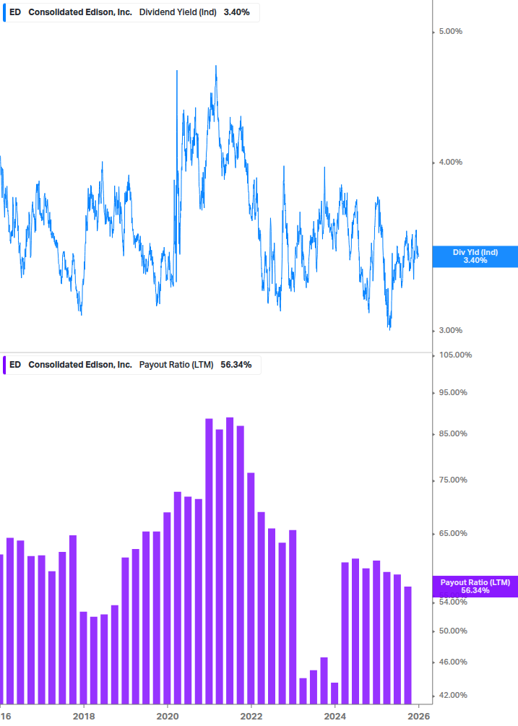Click the 2020 marker on the time axis
518x726 pixels.
168,717
